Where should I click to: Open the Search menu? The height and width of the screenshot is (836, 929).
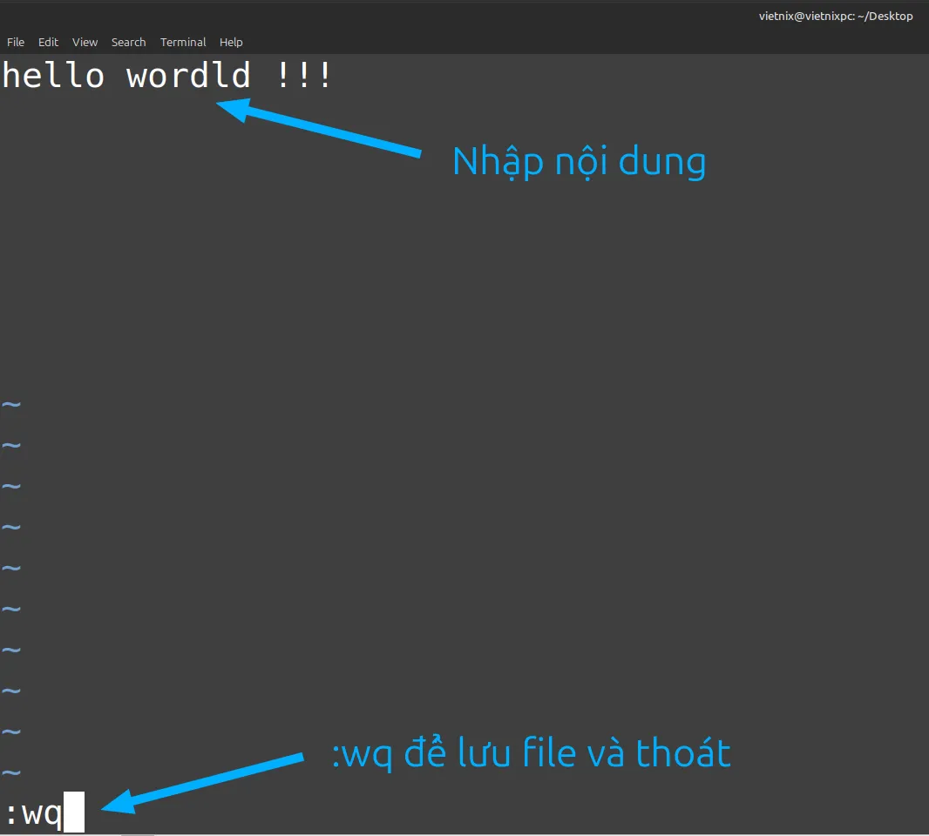click(129, 42)
